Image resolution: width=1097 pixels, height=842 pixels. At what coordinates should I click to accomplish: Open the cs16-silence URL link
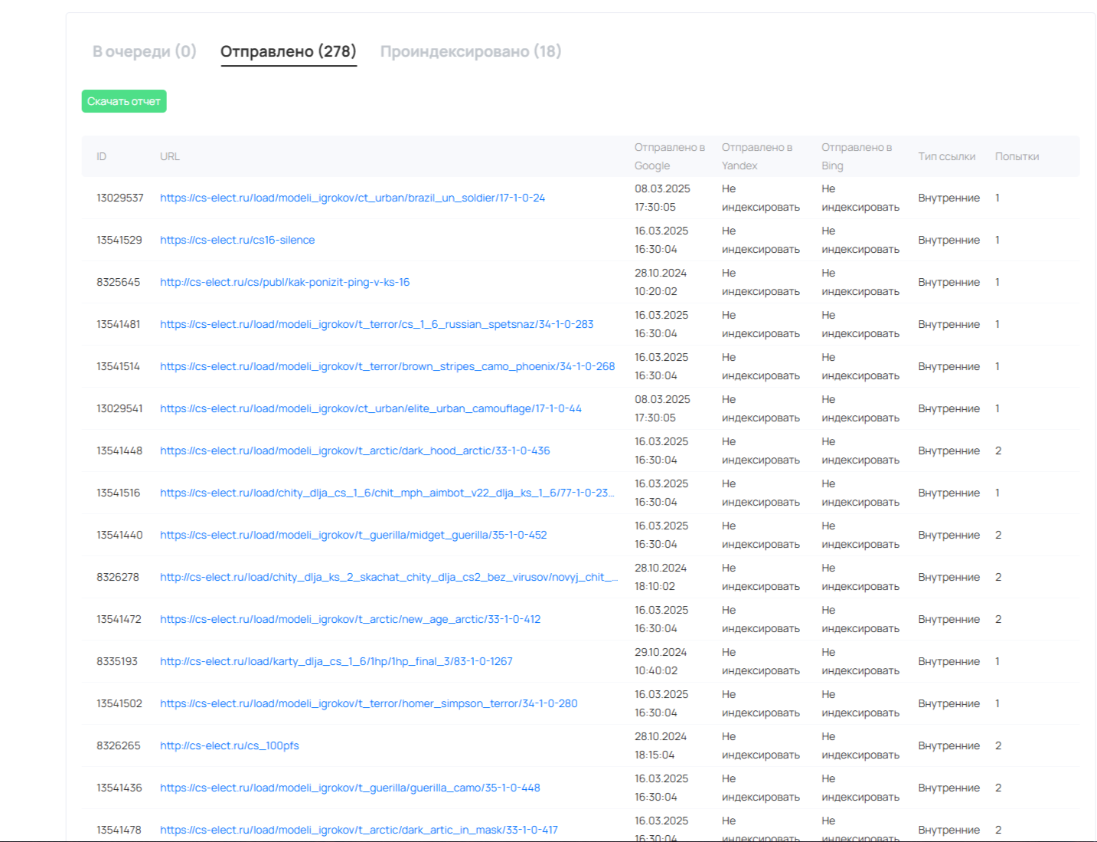237,240
